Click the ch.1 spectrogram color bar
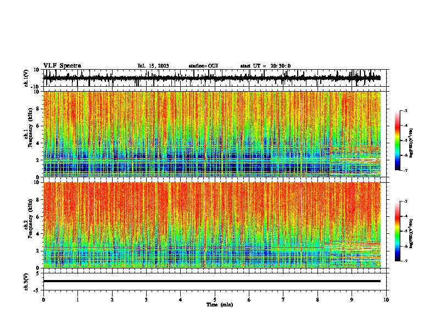The image size is (435, 336). click(x=398, y=141)
